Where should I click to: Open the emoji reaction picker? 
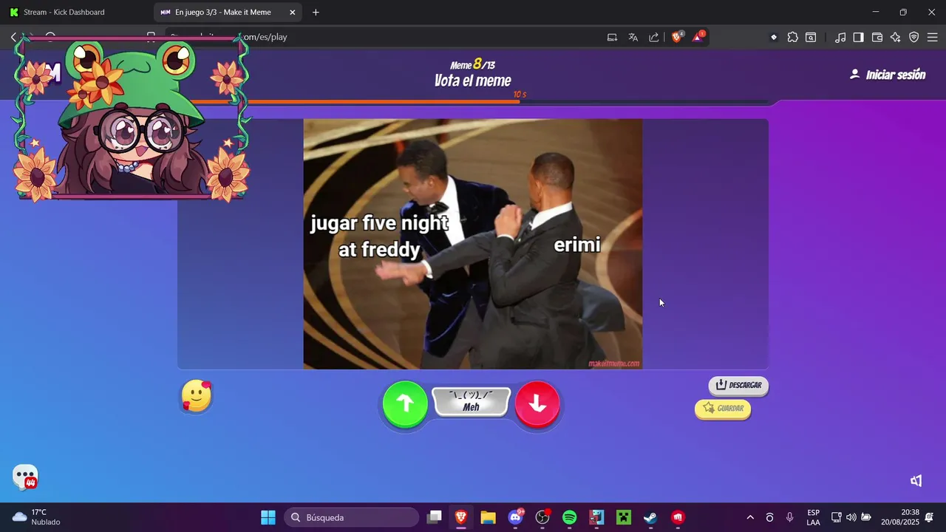pos(197,396)
